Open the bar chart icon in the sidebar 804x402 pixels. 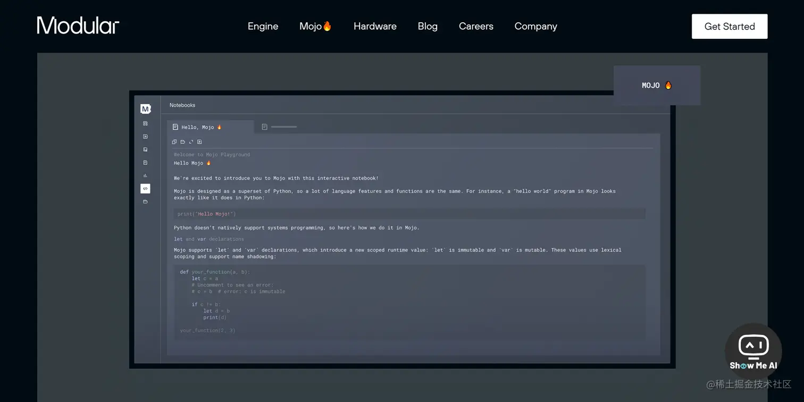(145, 175)
